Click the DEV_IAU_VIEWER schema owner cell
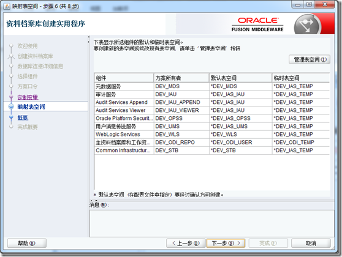 [x=181, y=110]
